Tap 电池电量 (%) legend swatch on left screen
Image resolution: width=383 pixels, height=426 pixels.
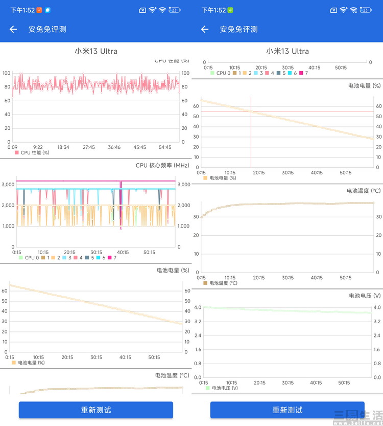(14, 363)
